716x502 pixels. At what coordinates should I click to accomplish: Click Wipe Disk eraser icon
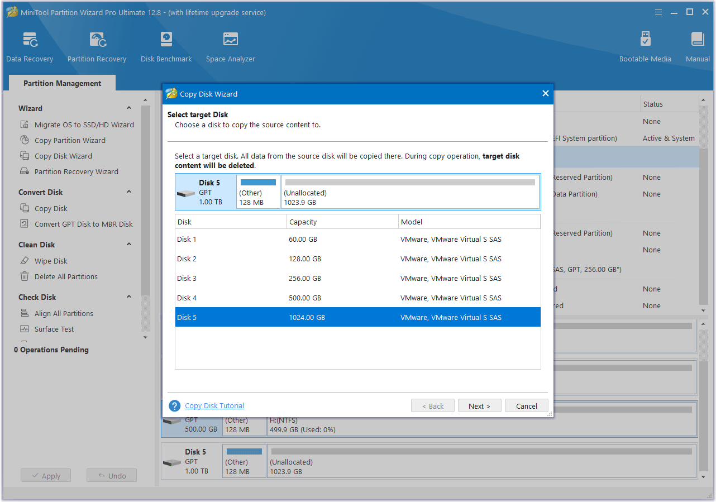(25, 261)
